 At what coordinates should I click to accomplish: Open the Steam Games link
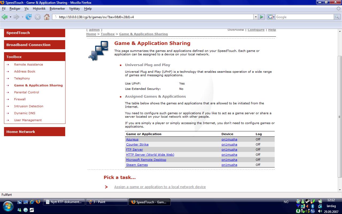coord(137,165)
